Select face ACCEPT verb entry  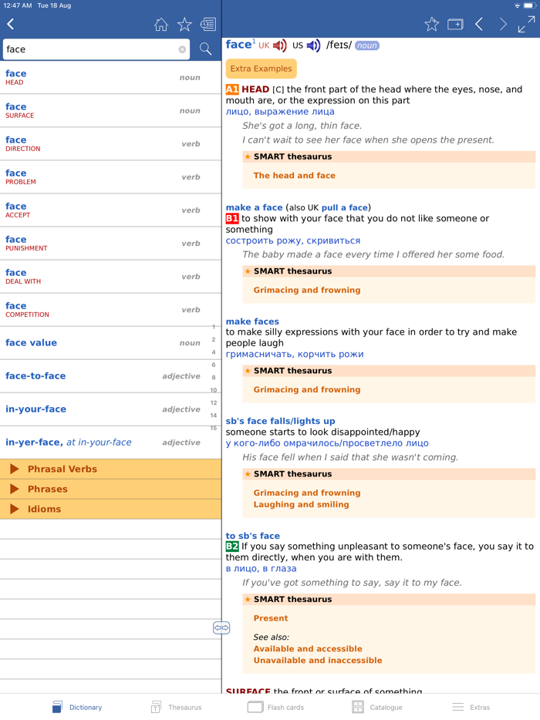coord(110,210)
